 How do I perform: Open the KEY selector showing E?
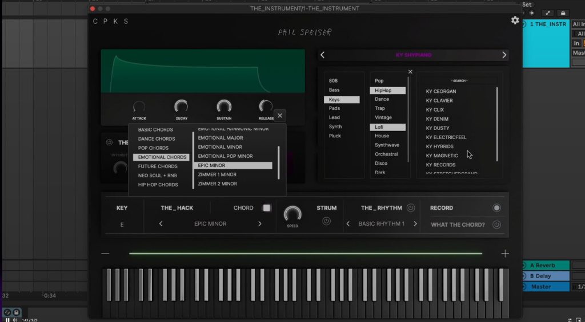click(x=122, y=225)
